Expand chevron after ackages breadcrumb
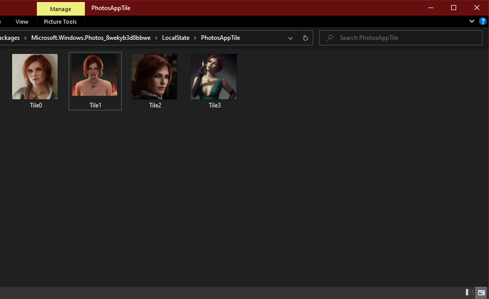 pos(25,38)
